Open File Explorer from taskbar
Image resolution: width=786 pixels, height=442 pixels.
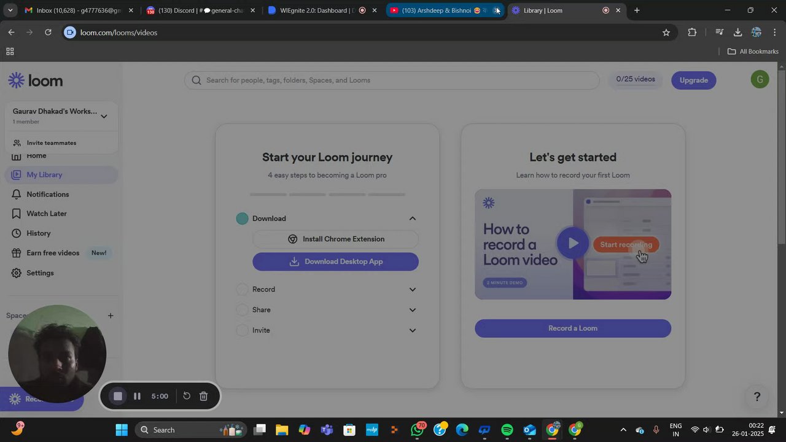pyautogui.click(x=282, y=430)
